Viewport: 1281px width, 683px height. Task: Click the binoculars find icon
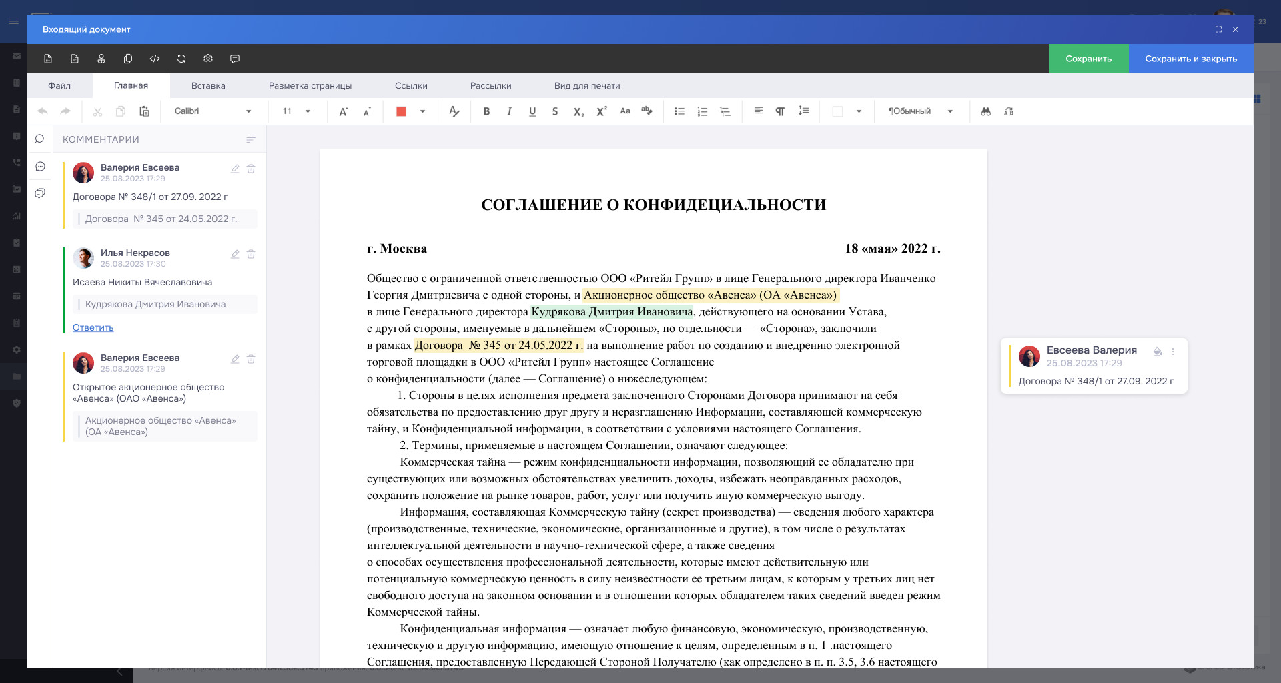pos(985,111)
